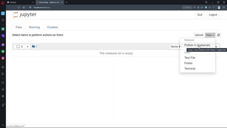
Task: Launch a new Terminal
Action: pyautogui.click(x=190, y=69)
